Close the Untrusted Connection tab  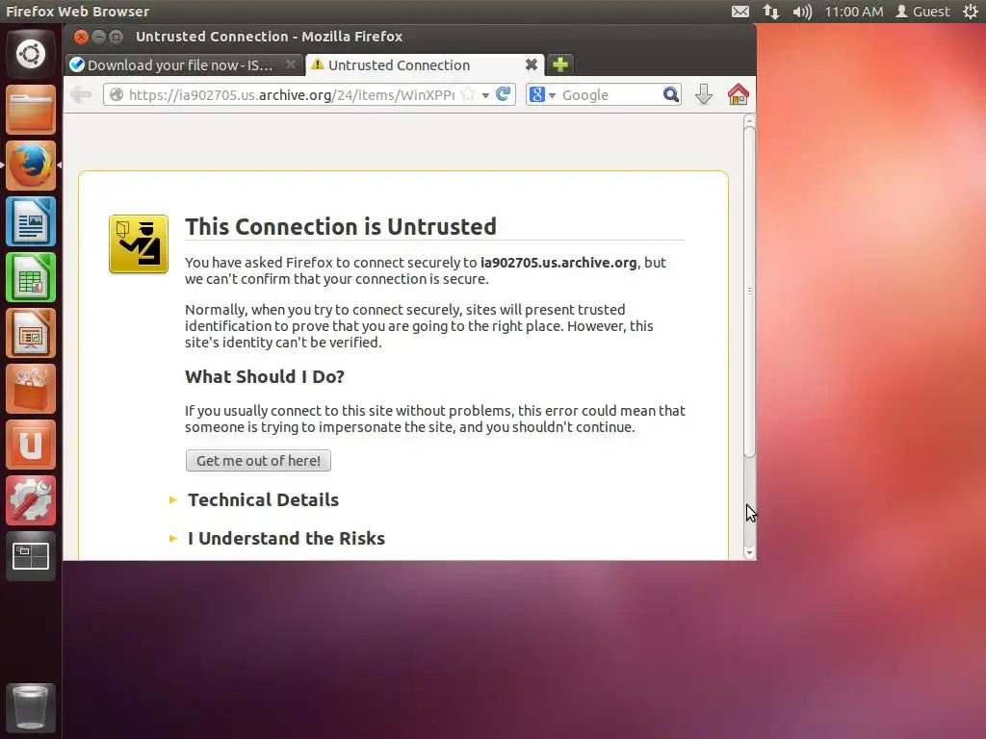(x=532, y=64)
